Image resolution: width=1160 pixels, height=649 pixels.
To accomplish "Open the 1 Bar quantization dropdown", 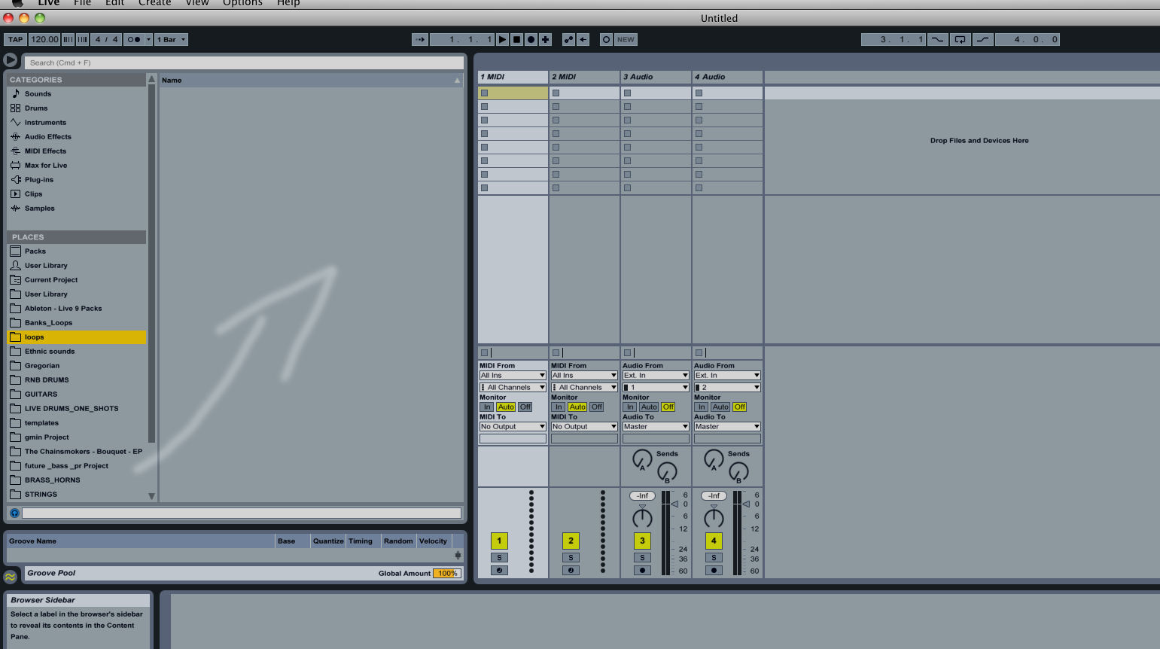I will tap(172, 39).
